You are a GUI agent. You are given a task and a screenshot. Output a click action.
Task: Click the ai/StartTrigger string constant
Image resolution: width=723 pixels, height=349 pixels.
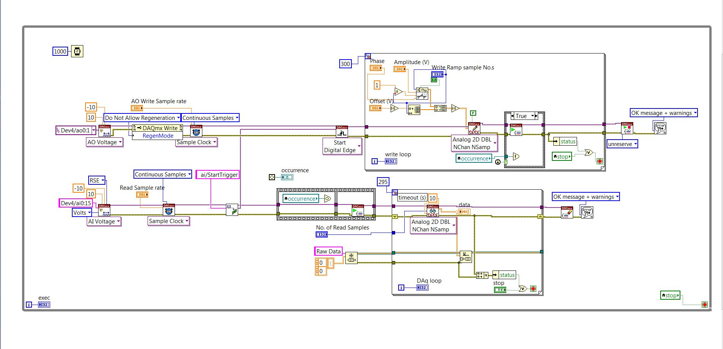[218, 175]
